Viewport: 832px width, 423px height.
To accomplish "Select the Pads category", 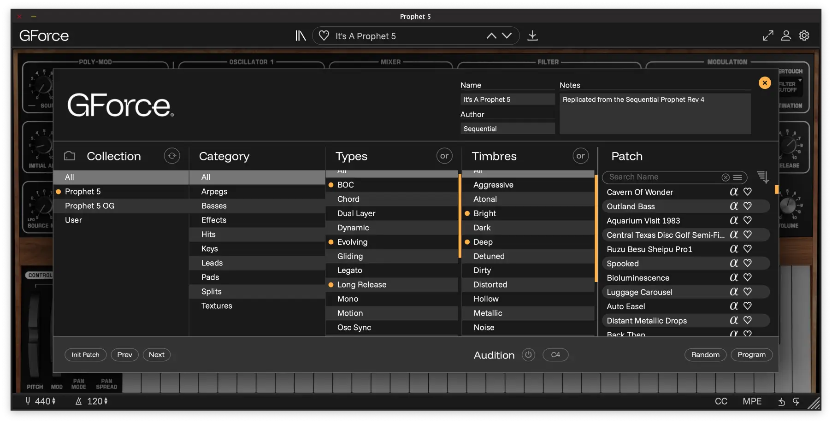I will pyautogui.click(x=257, y=277).
